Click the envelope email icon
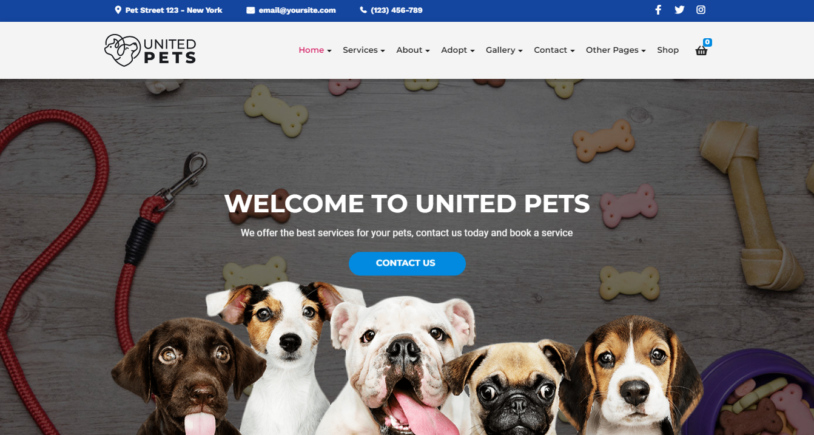 click(251, 10)
